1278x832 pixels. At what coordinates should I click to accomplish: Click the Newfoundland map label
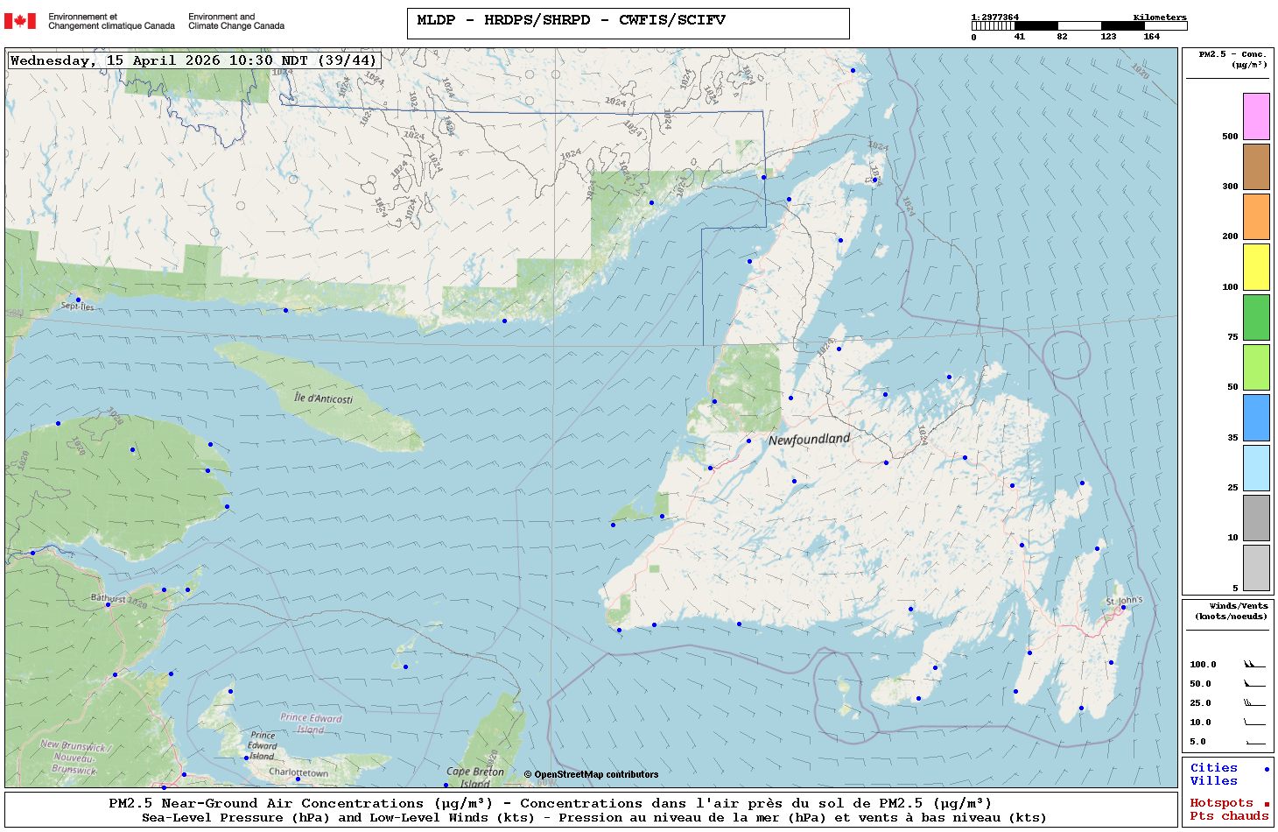tap(809, 439)
